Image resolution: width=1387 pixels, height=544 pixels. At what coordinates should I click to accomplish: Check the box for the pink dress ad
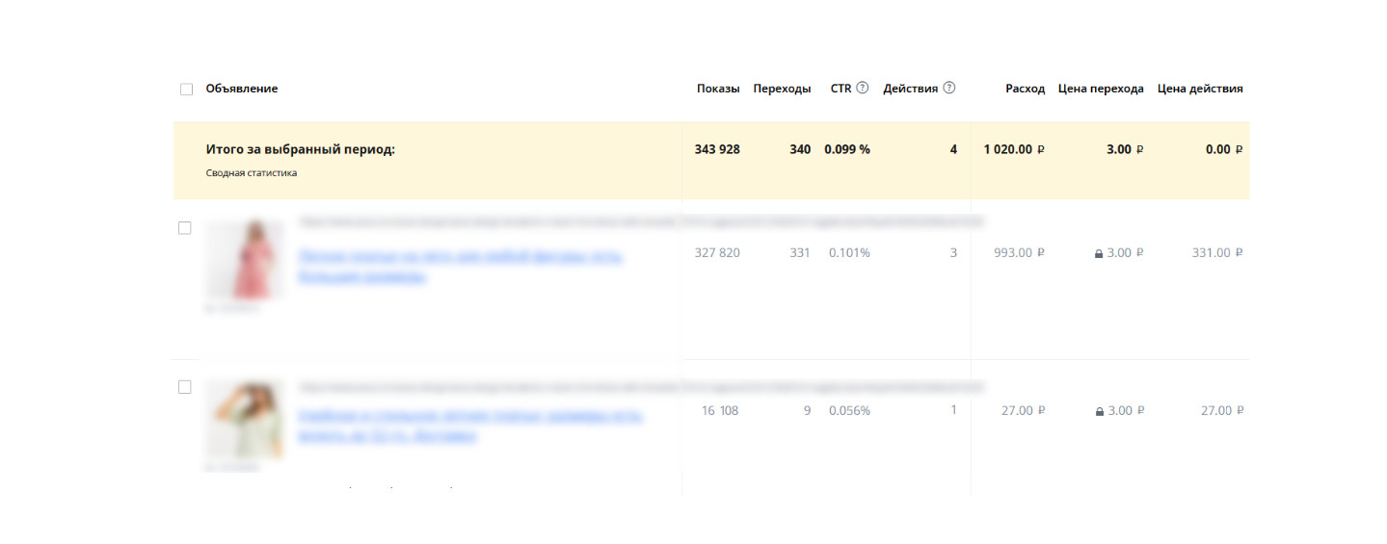click(185, 228)
